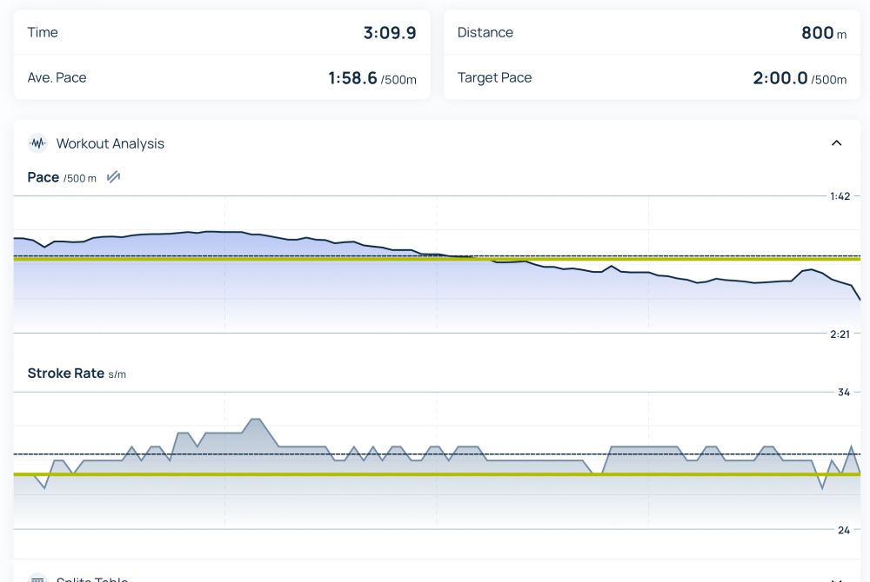Click the stroke rate peak on chart
The image size is (870, 582).
coord(255,420)
